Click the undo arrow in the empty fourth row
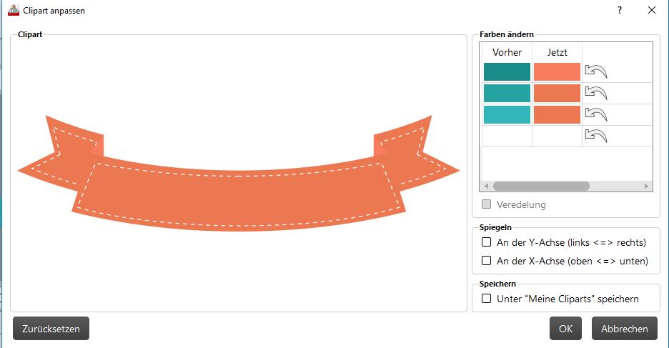The width and height of the screenshot is (669, 348). (x=595, y=135)
